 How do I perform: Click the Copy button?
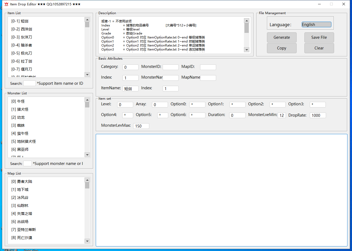pyautogui.click(x=282, y=48)
